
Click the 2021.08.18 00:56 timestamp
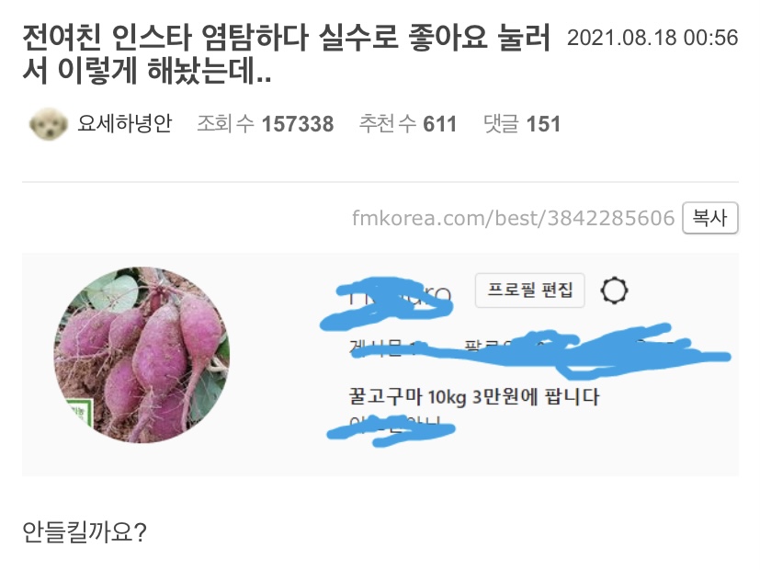(x=652, y=38)
